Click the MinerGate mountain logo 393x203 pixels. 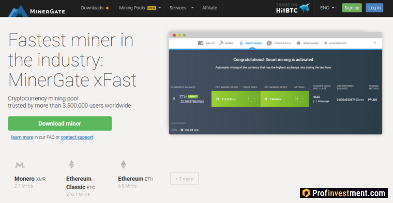click(18, 11)
